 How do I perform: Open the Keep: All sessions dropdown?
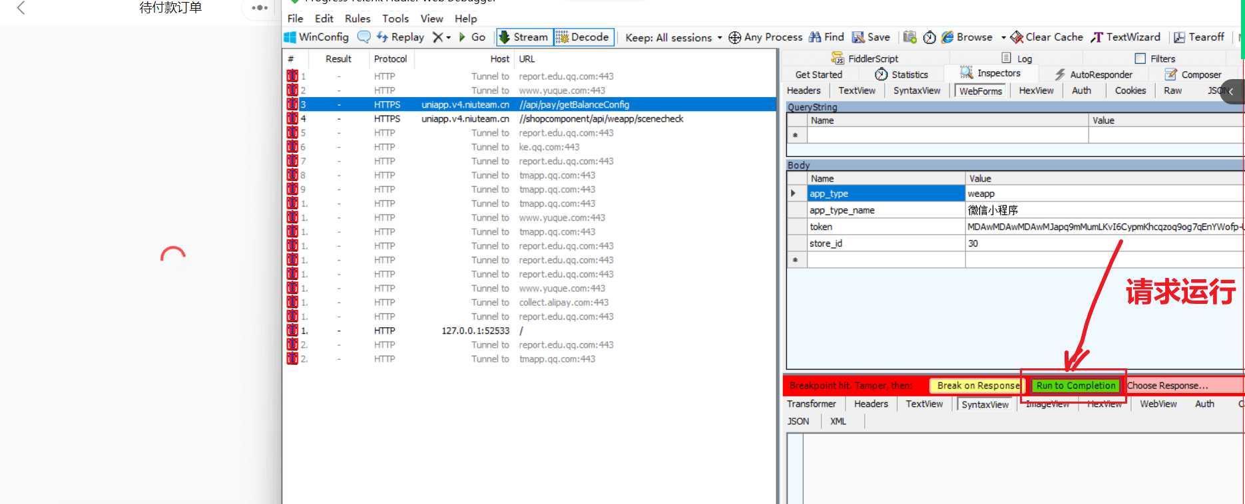pyautogui.click(x=674, y=38)
